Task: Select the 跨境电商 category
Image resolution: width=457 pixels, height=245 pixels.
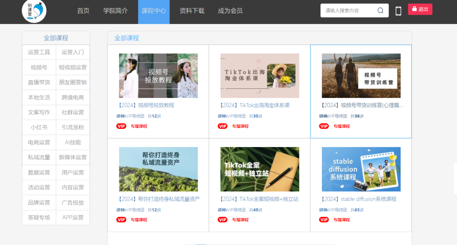Action: click(x=73, y=98)
